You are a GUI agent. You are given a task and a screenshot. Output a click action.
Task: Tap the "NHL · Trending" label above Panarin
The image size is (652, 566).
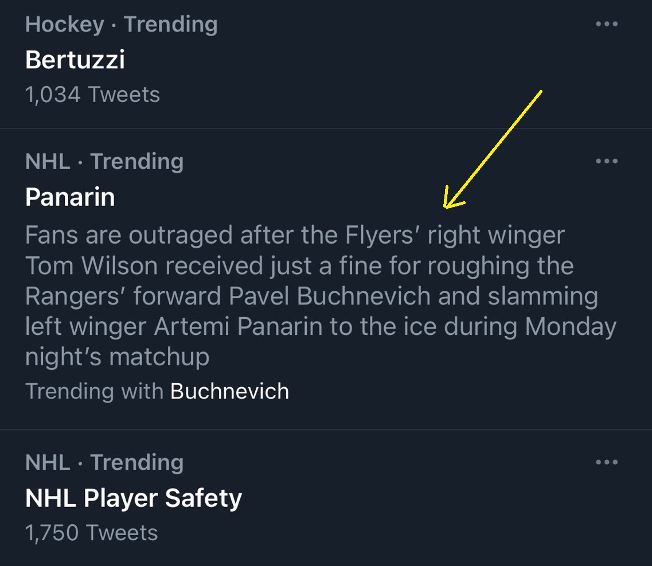[104, 161]
